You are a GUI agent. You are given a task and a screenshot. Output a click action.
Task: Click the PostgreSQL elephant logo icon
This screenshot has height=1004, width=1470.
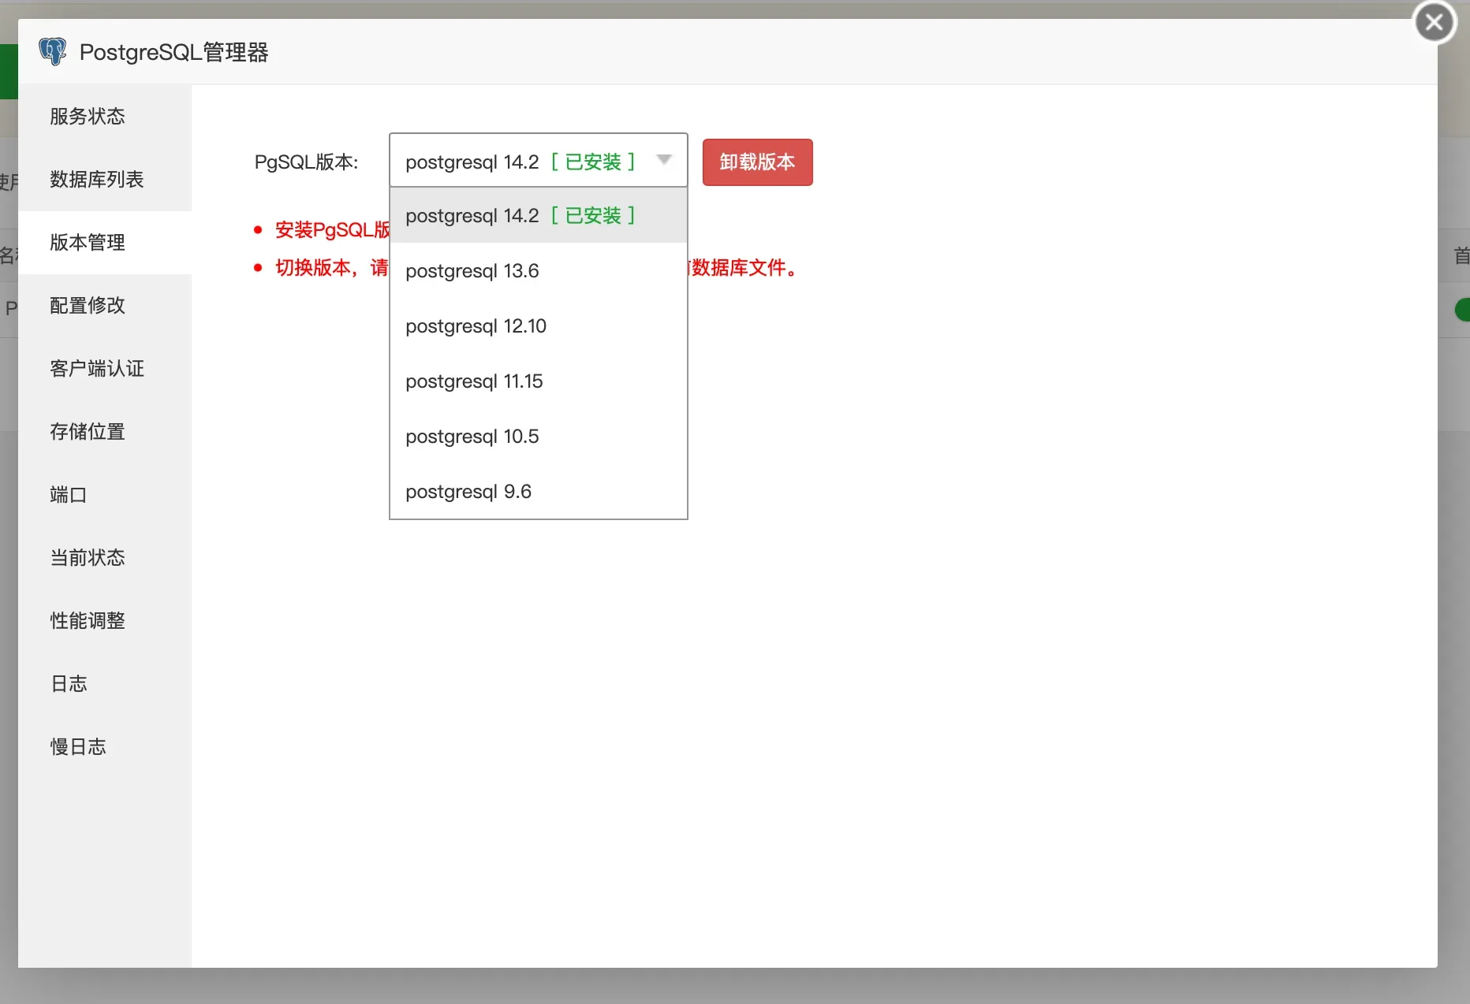coord(53,52)
